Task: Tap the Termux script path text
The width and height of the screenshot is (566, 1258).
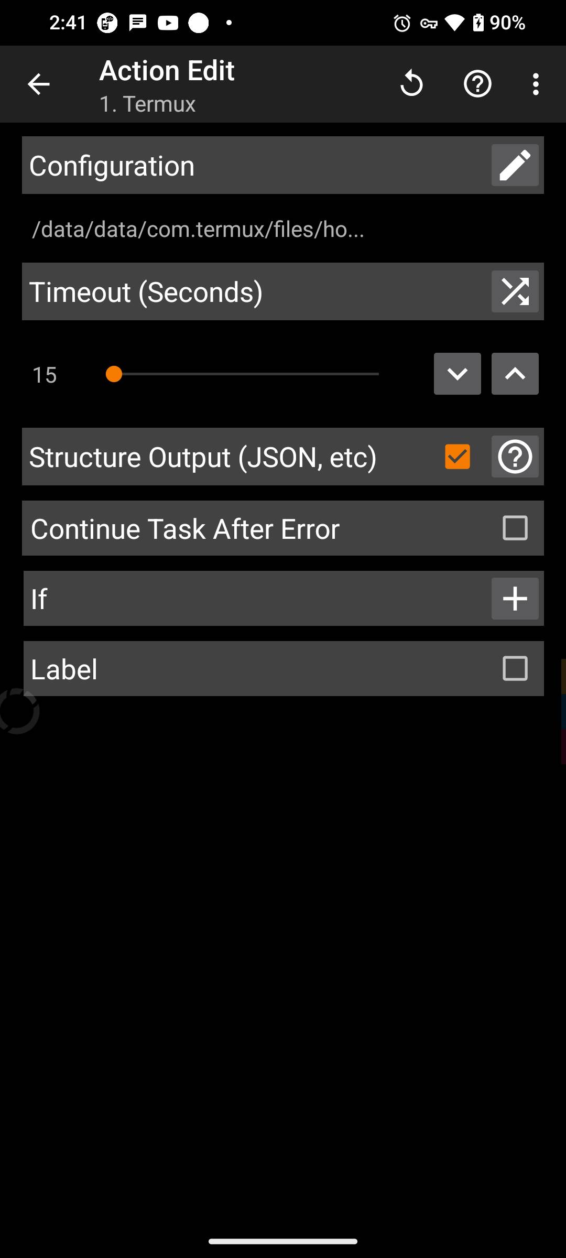Action: tap(198, 229)
